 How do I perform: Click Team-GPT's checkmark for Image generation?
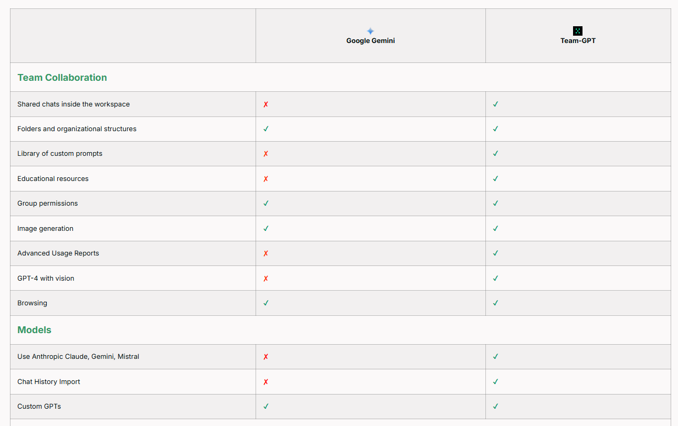click(495, 228)
